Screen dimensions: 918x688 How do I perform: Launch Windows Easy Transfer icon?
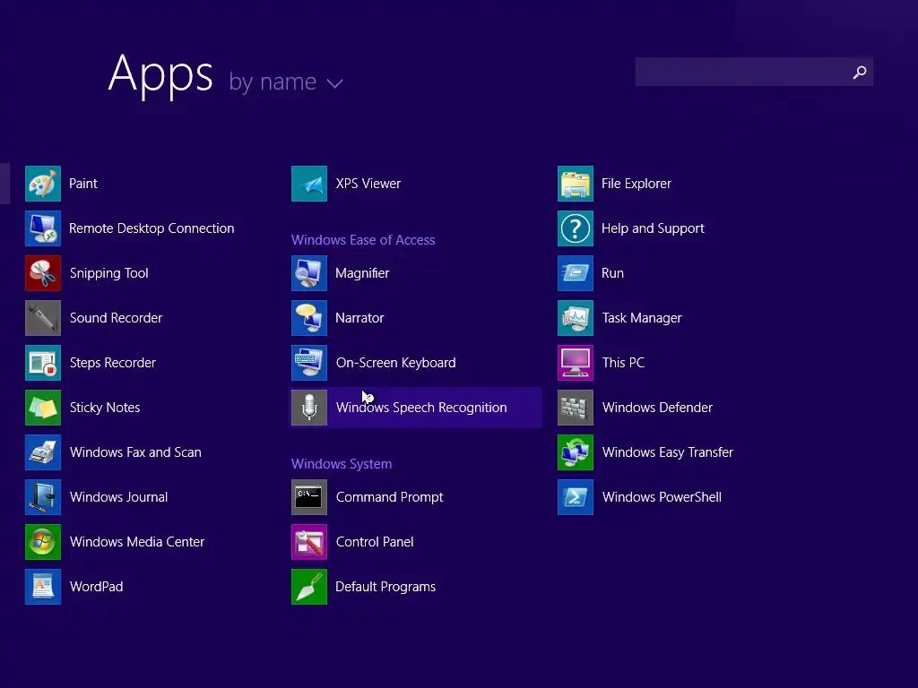[576, 452]
